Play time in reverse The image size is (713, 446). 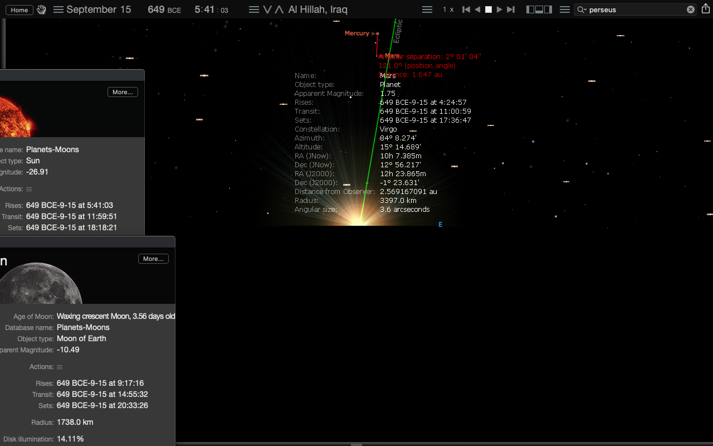477,9
